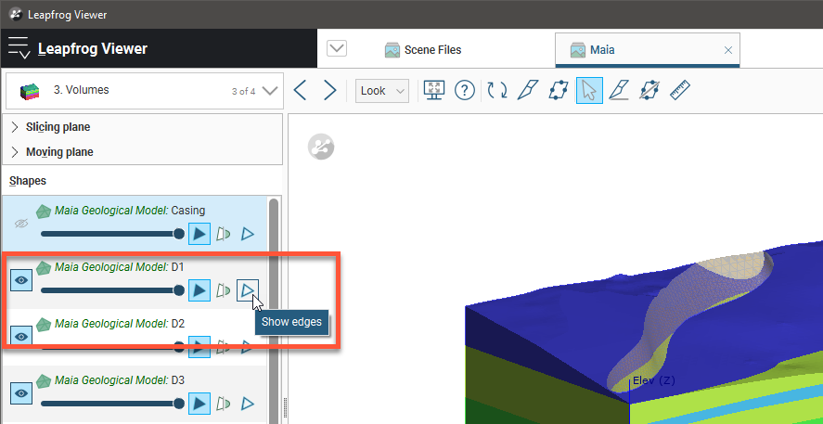Toggle show faces for Casing
Viewport: 823px width, 424px height.
tap(199, 234)
